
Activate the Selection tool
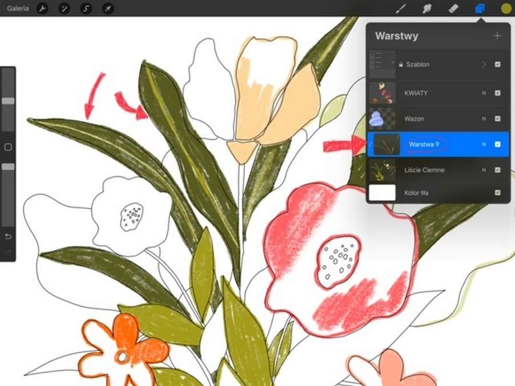pyautogui.click(x=86, y=9)
